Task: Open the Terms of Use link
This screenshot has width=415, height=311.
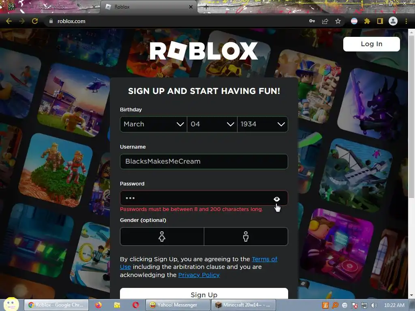Action: pos(264,259)
